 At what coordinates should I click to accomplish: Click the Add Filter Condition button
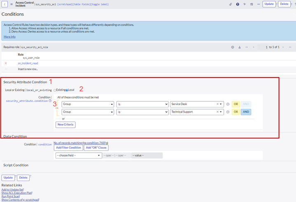(68, 148)
